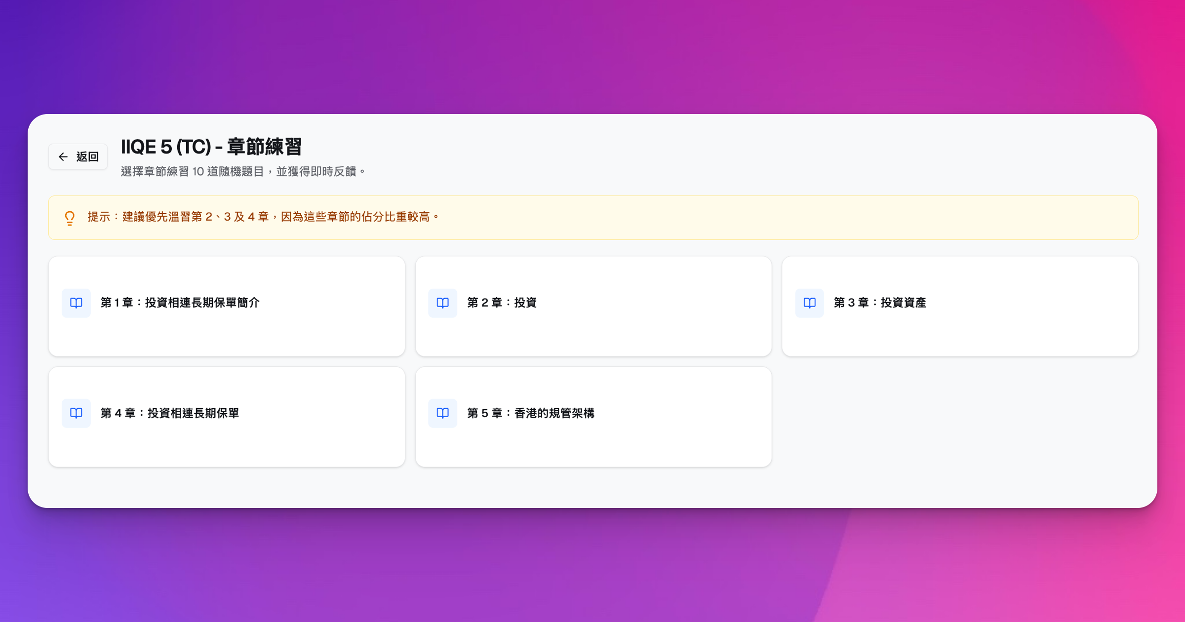Click the book icon for 第 1 章

coord(76,303)
